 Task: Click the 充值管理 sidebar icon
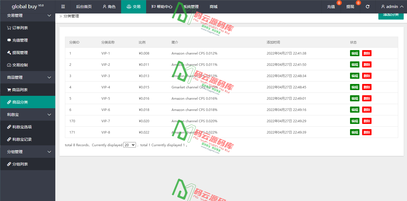click(9, 40)
